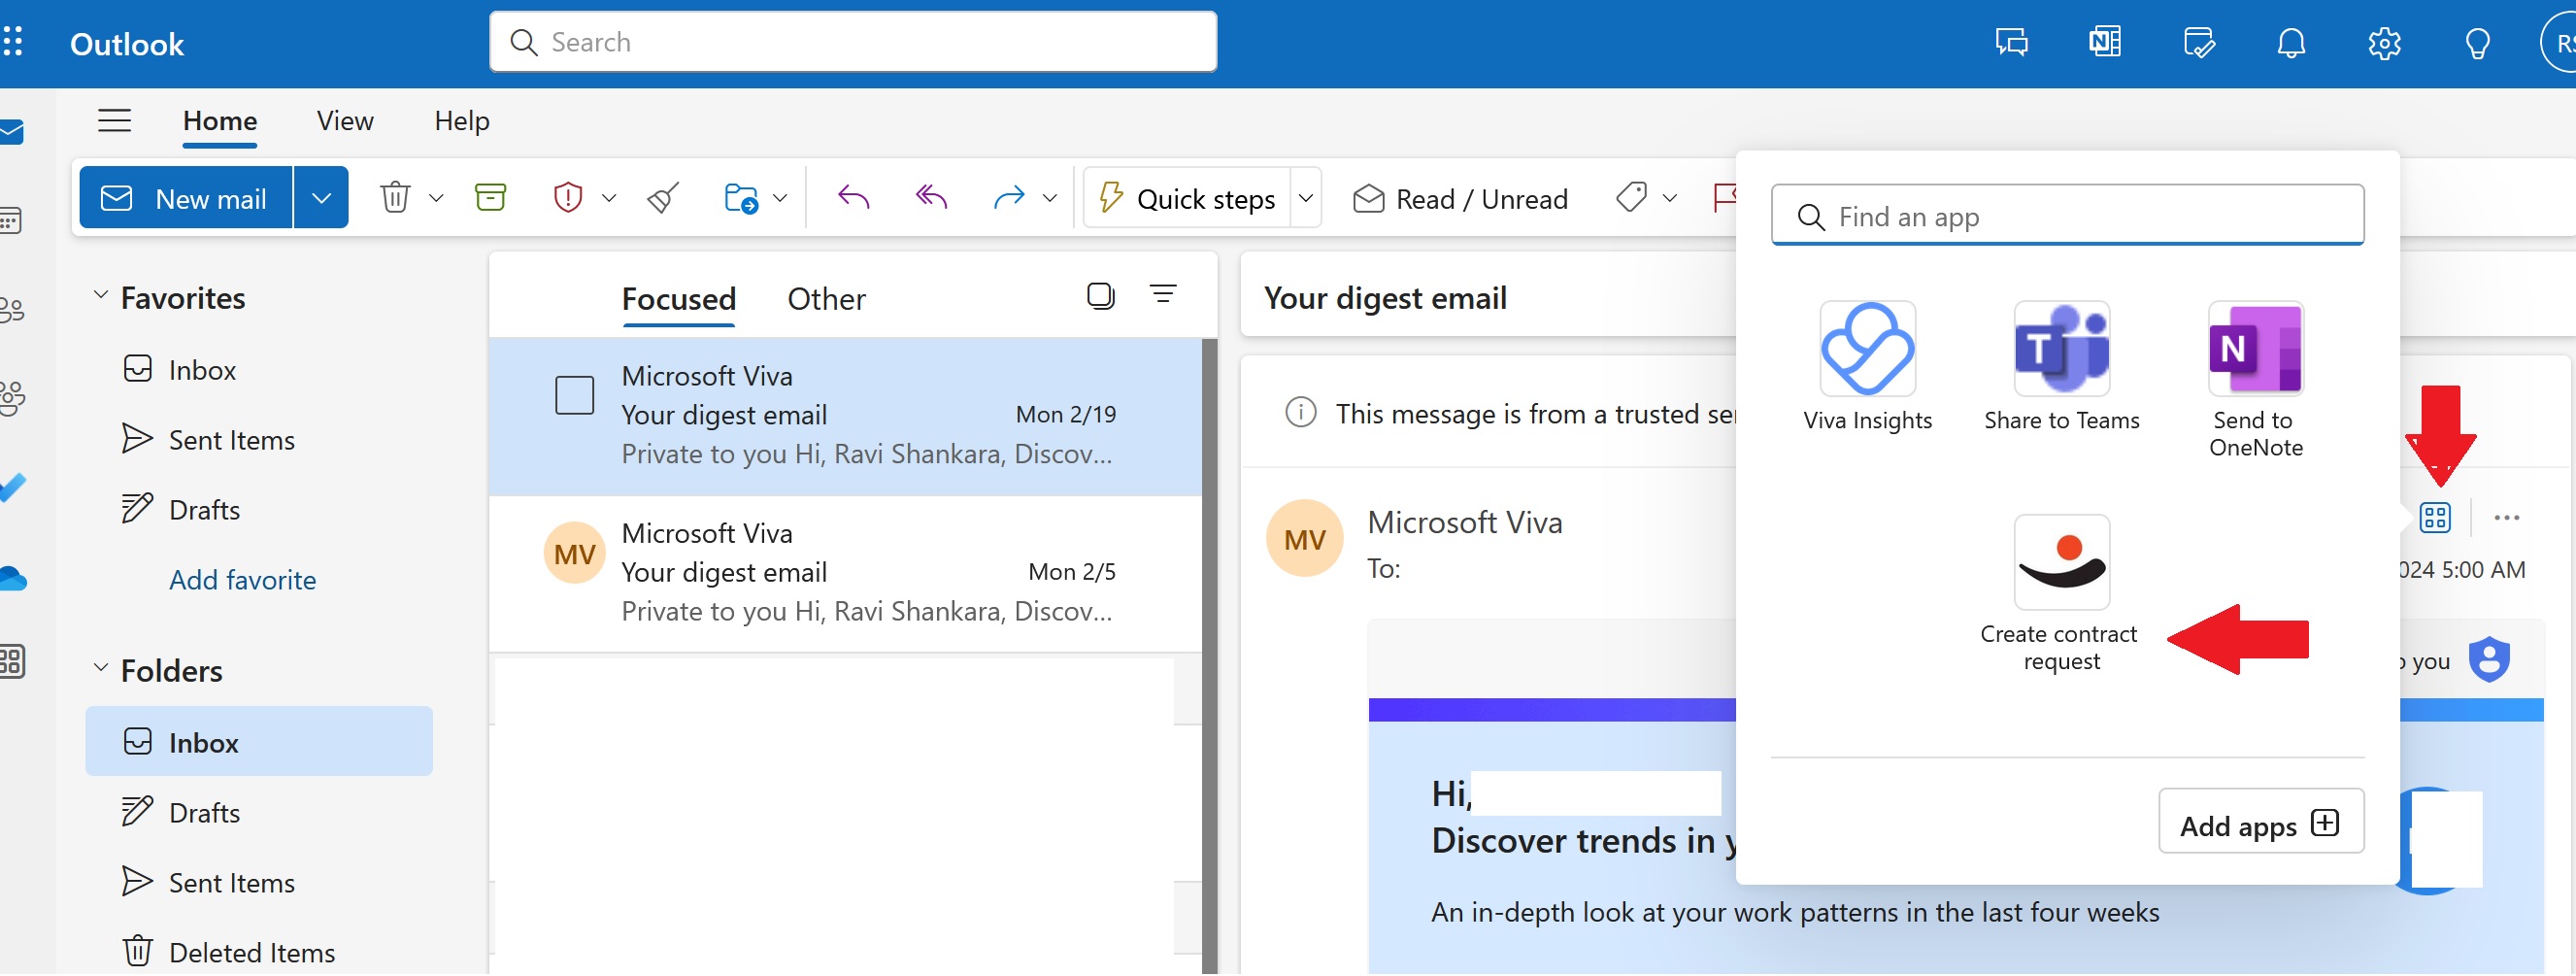Screen dimensions: 2576x976
Task: Open Share to Teams app
Action: (x=2061, y=368)
